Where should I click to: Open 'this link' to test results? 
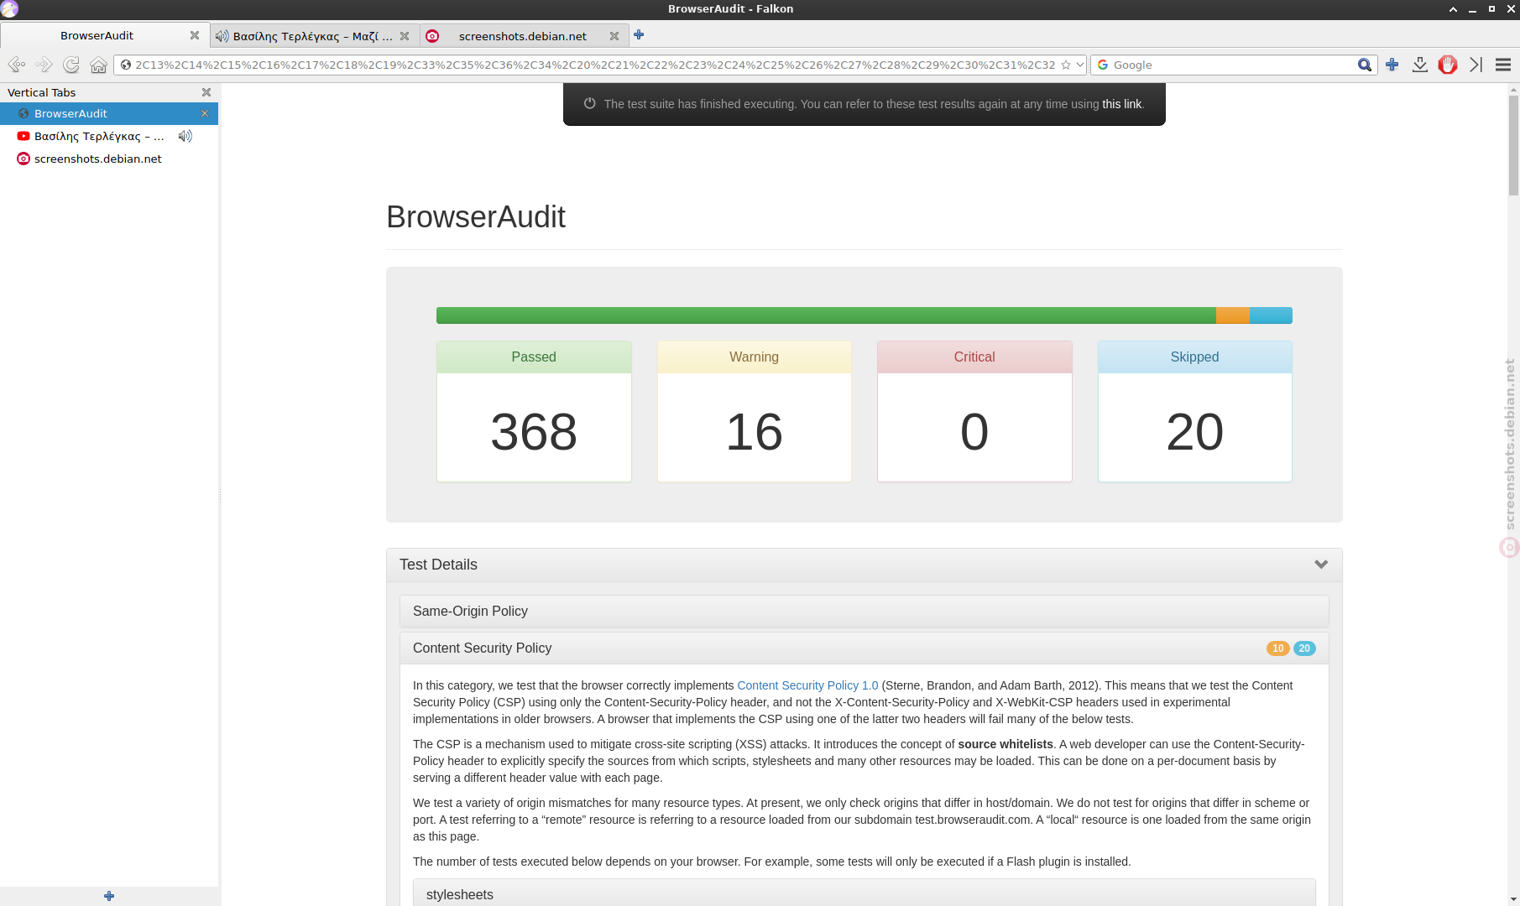pyautogui.click(x=1121, y=104)
